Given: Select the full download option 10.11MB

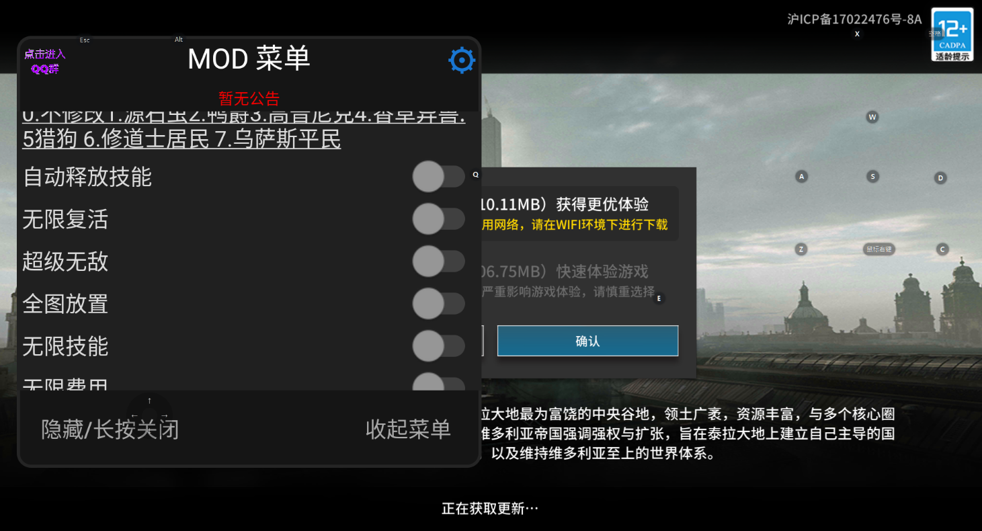Looking at the screenshot, I should (x=579, y=213).
